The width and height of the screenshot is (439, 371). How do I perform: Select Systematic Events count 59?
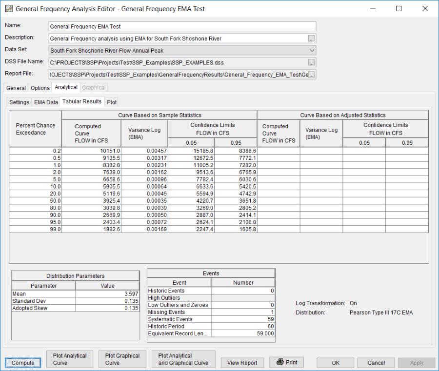[x=243, y=319]
